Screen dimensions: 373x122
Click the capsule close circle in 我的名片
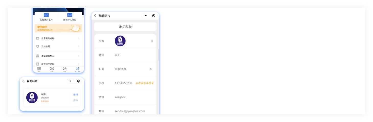point(78,81)
